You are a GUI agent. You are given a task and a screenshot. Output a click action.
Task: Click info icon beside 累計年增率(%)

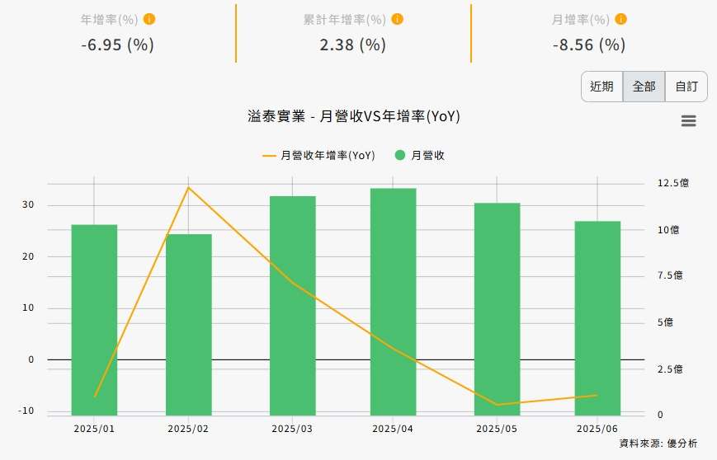[398, 19]
